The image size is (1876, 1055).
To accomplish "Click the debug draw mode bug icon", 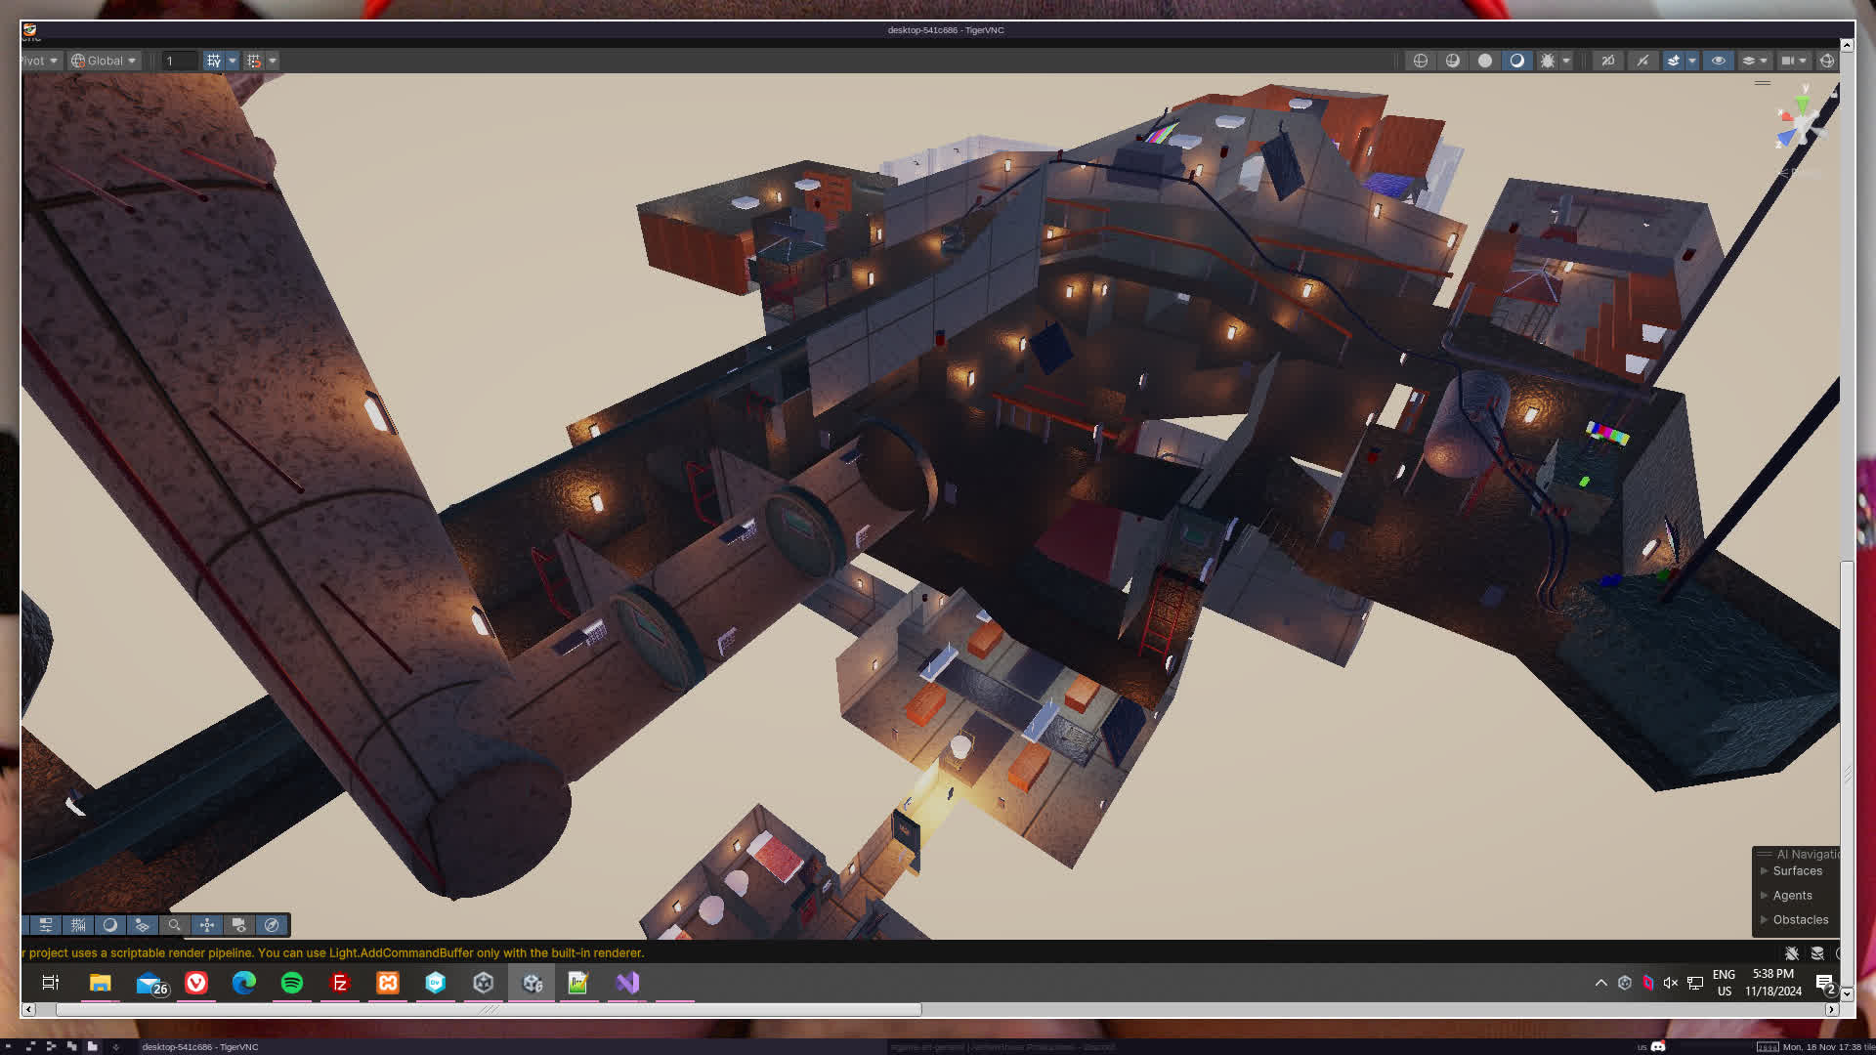I will click(1548, 61).
